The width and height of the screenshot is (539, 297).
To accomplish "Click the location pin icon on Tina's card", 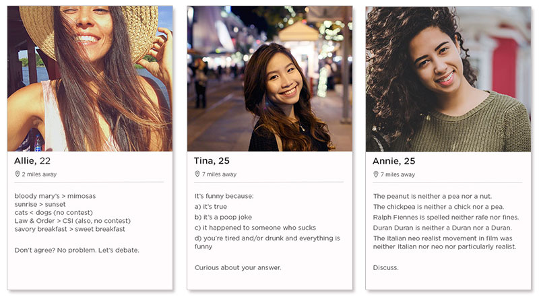I will pos(197,174).
